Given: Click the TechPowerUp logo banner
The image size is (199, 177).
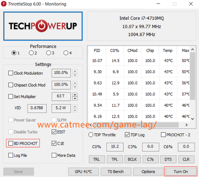Looking at the screenshot, I should [43, 26].
